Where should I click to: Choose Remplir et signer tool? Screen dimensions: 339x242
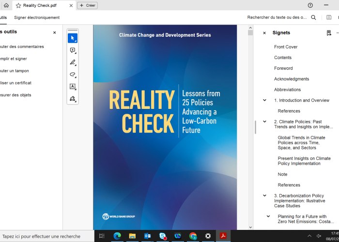click(x=14, y=59)
